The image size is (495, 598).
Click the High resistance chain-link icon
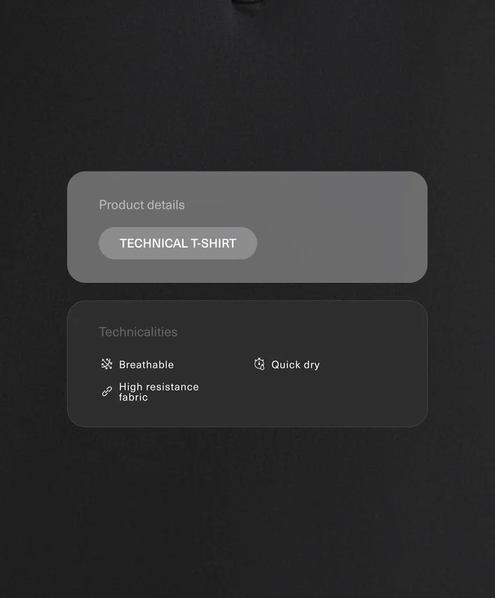click(x=107, y=391)
